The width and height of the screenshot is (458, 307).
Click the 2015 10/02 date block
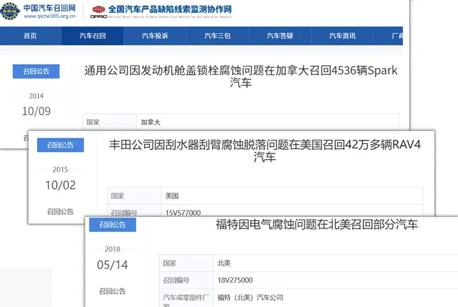point(60,179)
